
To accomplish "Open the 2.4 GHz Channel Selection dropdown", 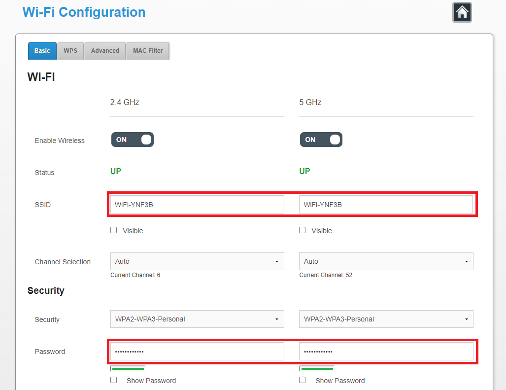I will coord(197,261).
